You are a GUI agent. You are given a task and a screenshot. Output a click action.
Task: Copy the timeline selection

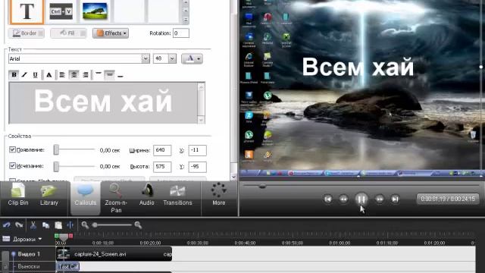click(45, 225)
